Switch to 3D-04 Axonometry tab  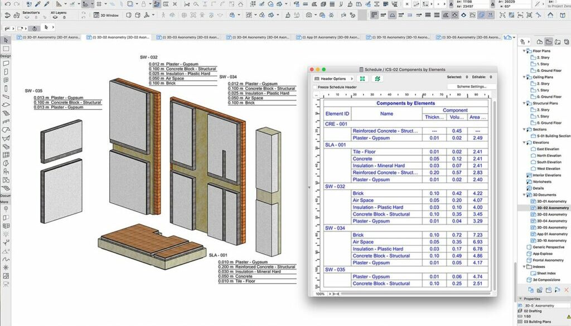(x=258, y=37)
